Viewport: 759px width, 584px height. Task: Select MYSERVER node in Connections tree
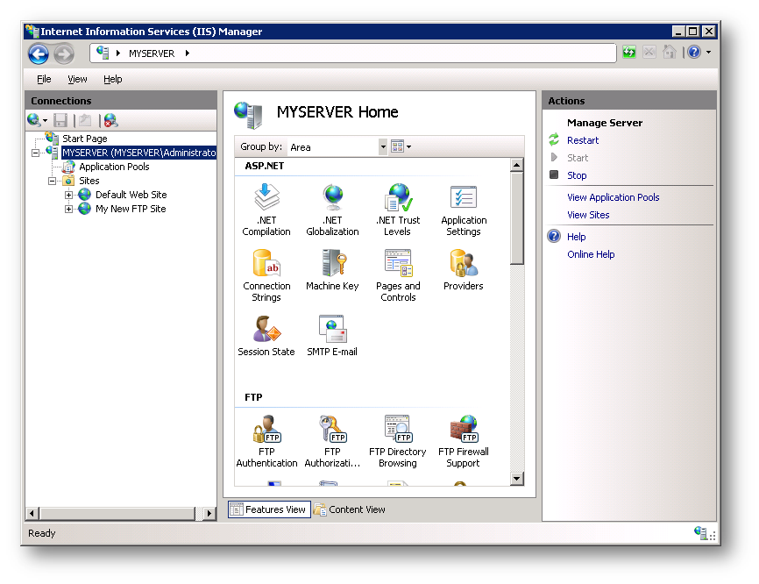[139, 153]
